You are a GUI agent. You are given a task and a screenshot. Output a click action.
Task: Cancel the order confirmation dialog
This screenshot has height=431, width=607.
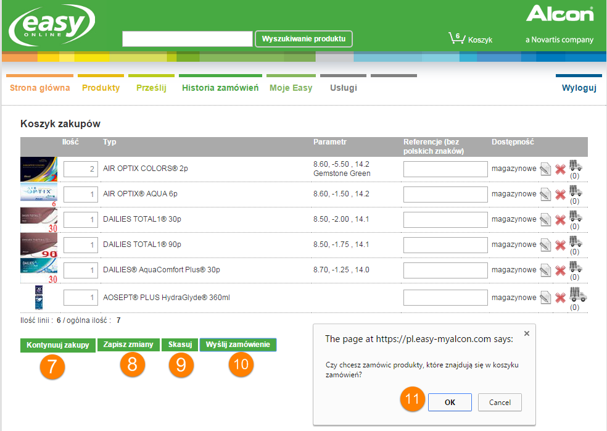(x=500, y=403)
